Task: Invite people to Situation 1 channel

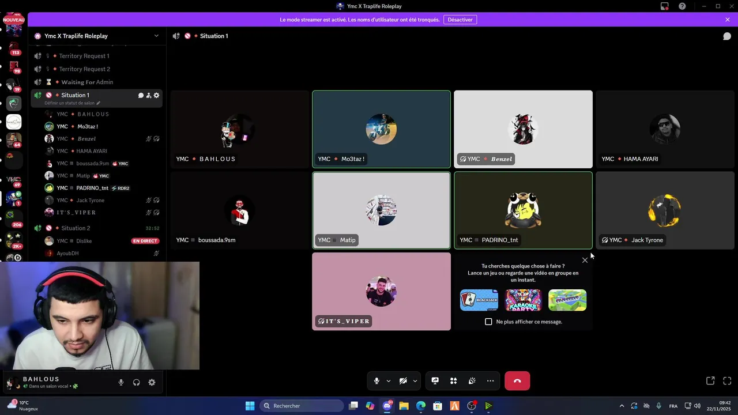Action: tap(148, 95)
